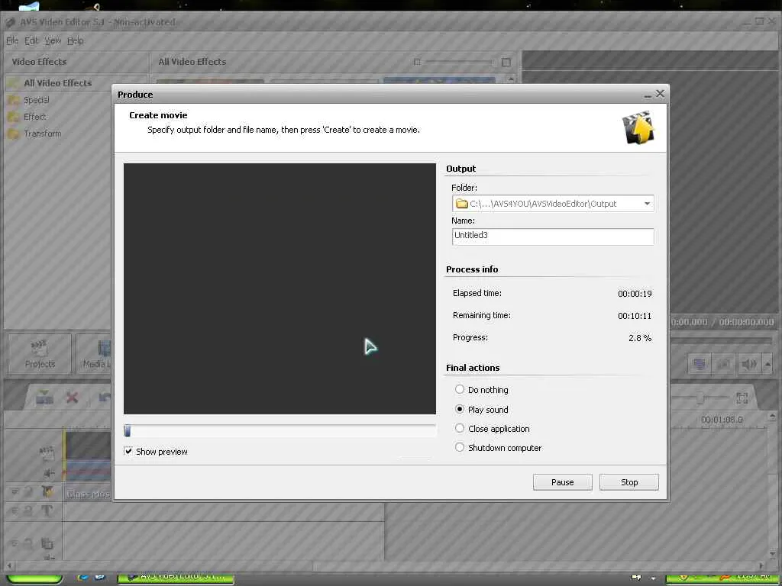Open the Media Library button behind dialog

(94, 354)
